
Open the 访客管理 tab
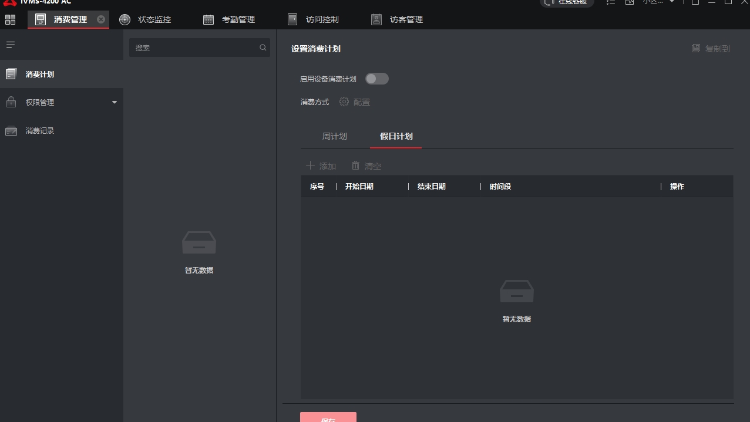[x=406, y=19]
